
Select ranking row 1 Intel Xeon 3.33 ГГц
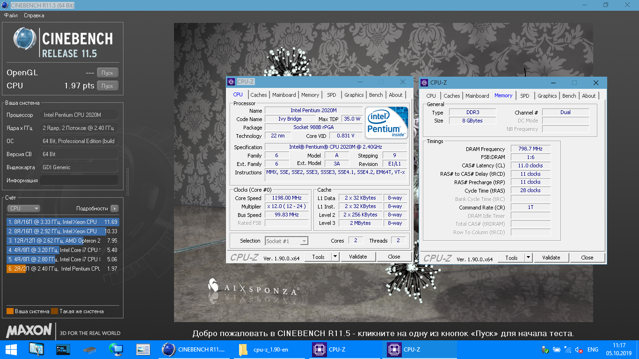(63, 222)
